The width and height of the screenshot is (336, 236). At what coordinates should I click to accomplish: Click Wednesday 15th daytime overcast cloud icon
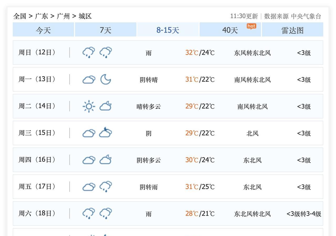click(x=89, y=133)
